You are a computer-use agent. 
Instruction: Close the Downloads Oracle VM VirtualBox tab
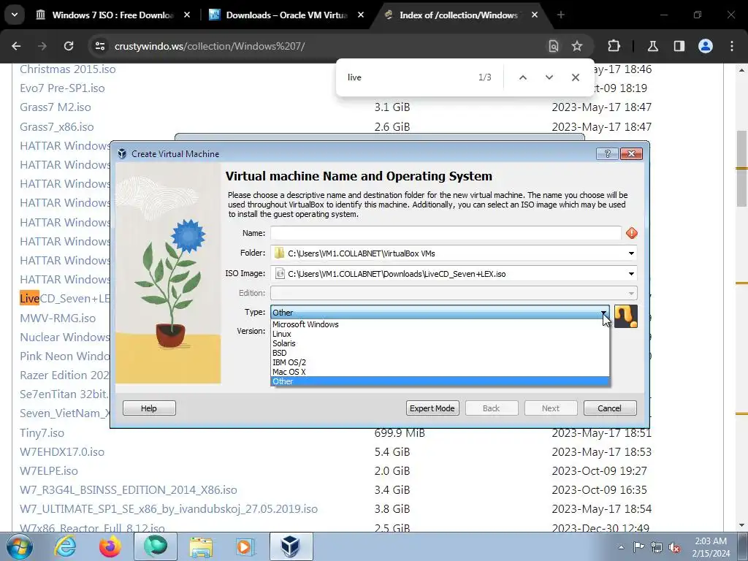361,15
